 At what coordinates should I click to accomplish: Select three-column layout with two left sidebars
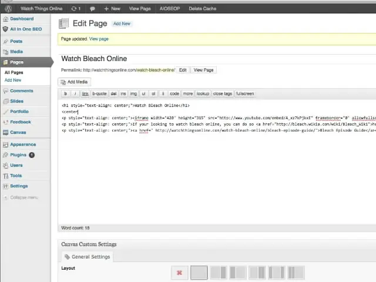coord(296,273)
